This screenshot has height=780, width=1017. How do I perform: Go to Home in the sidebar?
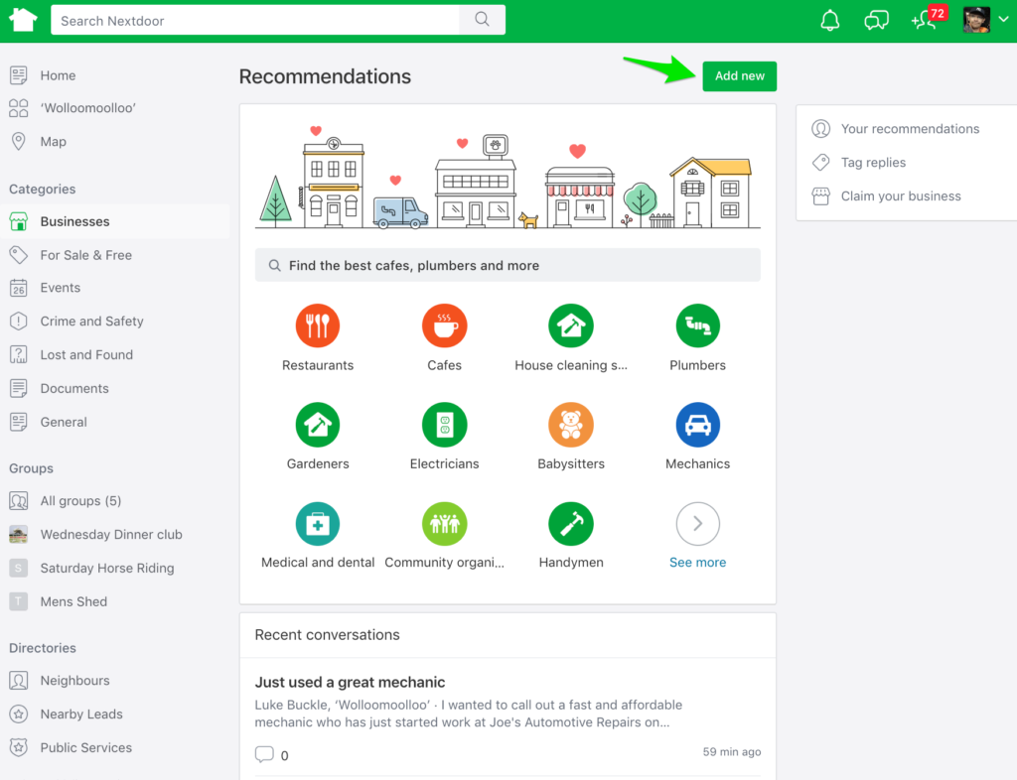pos(58,75)
